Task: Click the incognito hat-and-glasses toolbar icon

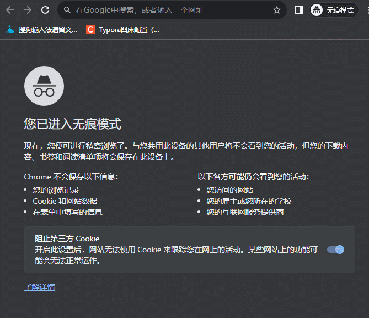Action: click(x=317, y=10)
